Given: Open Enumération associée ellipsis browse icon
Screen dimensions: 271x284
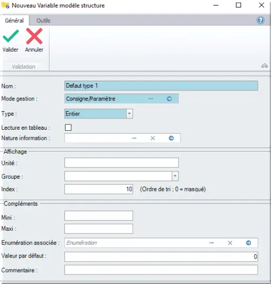Looking at the screenshot, I should (x=211, y=243).
